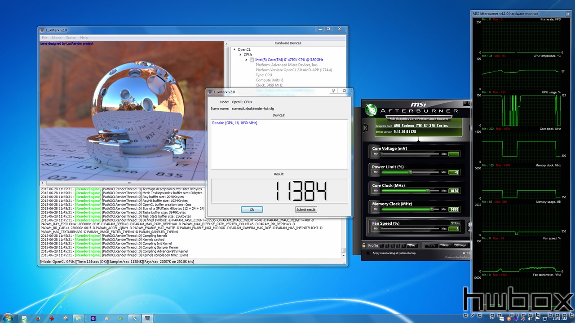Screen dimensions: 575x323
Task: Toggle the Afterburner profile lock icon
Action: 364,245
